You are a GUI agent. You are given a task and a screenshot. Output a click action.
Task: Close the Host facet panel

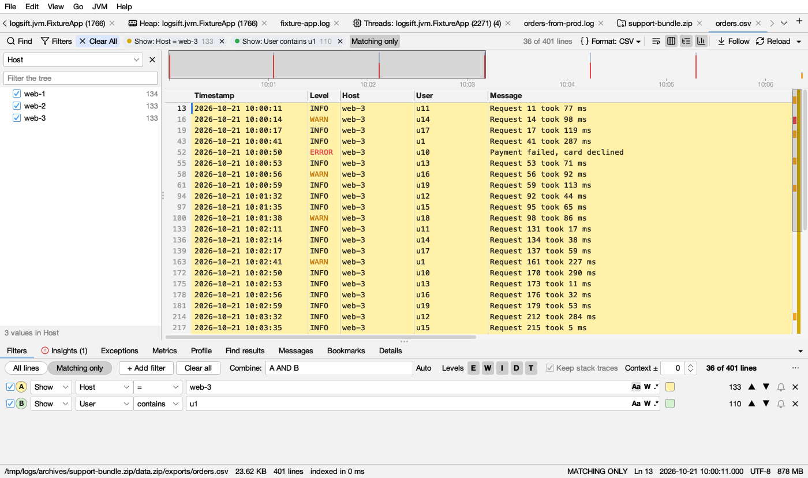pos(152,59)
